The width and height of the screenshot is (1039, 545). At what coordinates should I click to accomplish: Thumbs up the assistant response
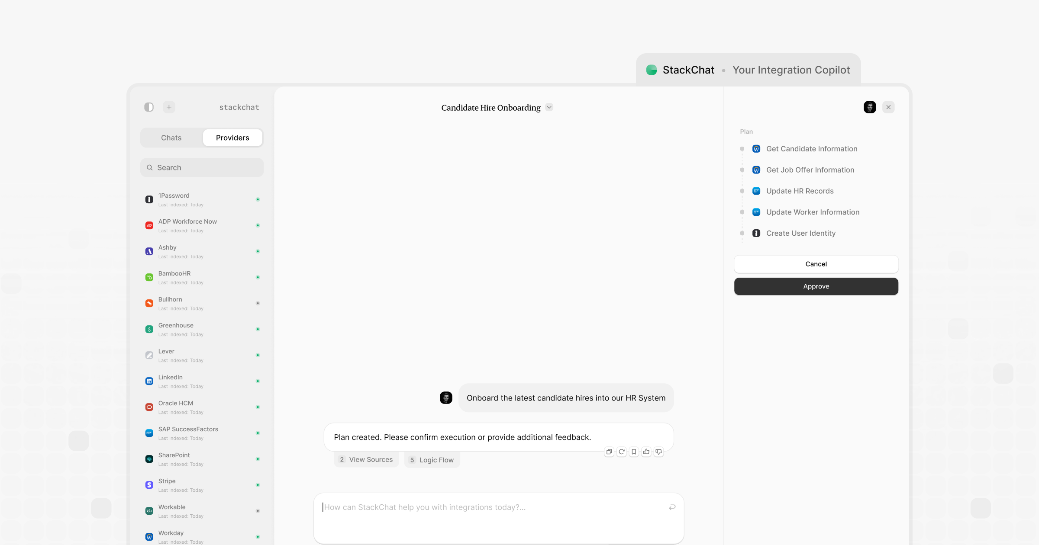click(x=646, y=452)
